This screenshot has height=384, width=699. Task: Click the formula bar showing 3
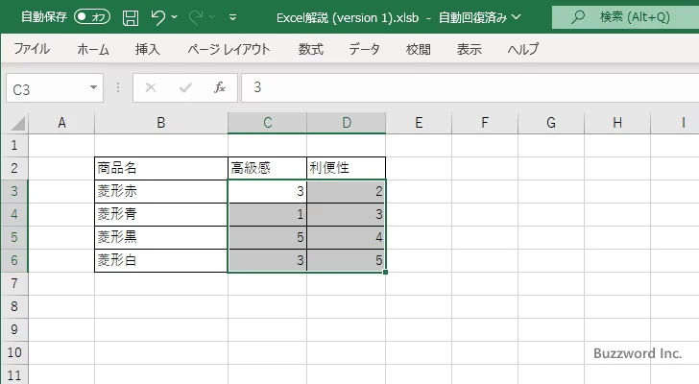pos(470,87)
